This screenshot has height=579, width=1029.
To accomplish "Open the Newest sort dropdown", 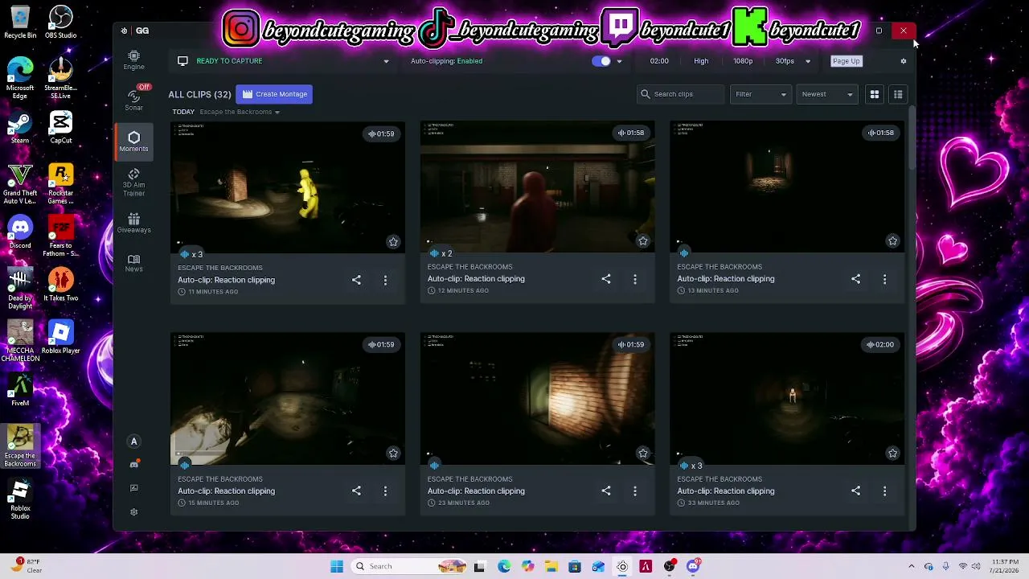I will pos(828,94).
